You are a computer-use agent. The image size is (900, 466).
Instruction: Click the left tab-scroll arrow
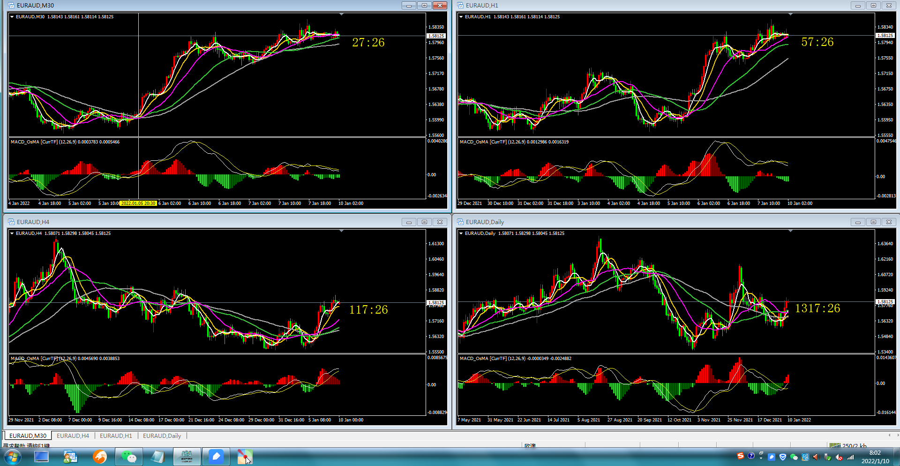coord(889,436)
